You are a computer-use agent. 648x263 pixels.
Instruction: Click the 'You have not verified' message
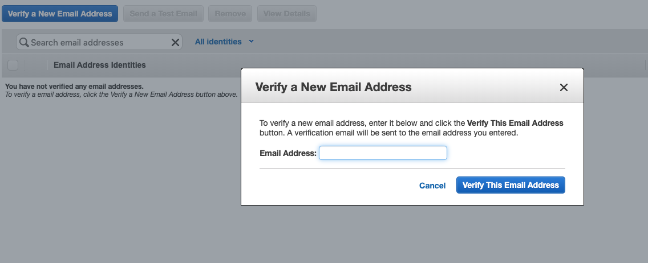74,87
